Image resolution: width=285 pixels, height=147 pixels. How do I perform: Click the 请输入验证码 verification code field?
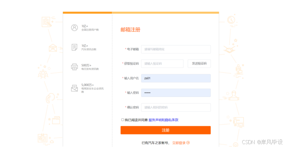(162, 64)
